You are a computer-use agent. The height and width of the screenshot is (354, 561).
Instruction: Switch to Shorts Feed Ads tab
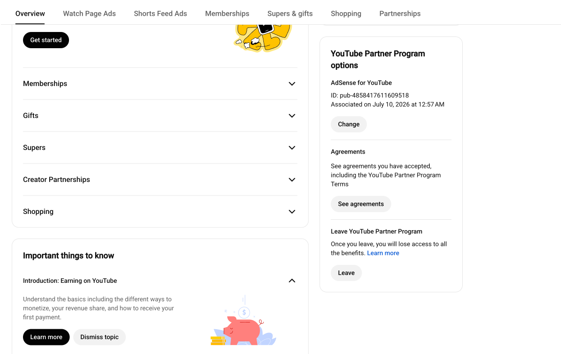161,14
